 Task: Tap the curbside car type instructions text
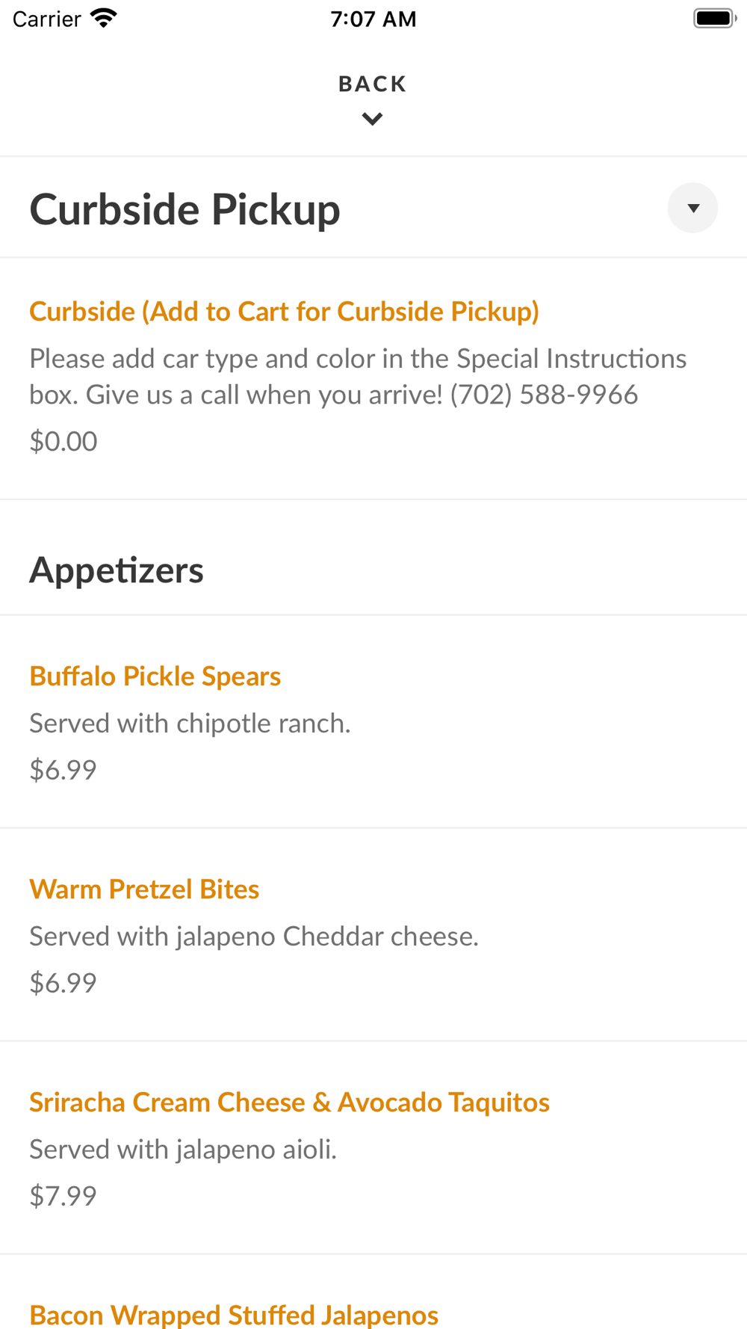(x=358, y=376)
